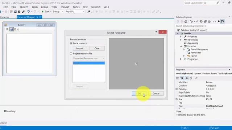Open the Output tab at the bottom
Screen dimensions: 232x130
pos(3,123)
